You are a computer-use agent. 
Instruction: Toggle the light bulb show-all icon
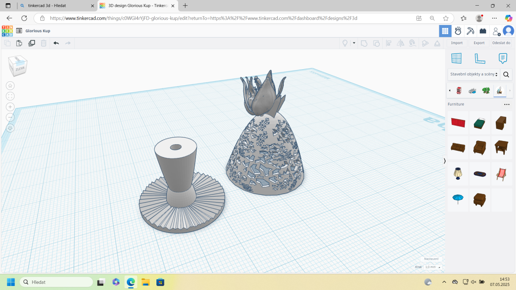coord(345,43)
